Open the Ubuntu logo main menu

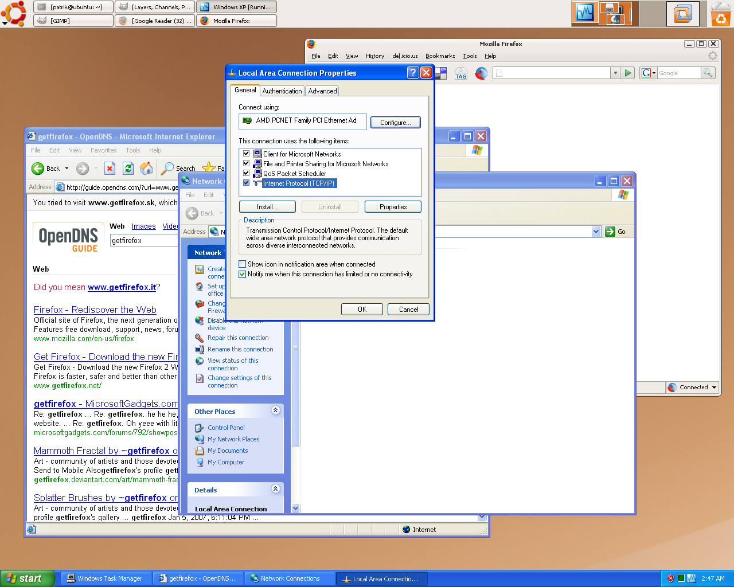pos(13,13)
